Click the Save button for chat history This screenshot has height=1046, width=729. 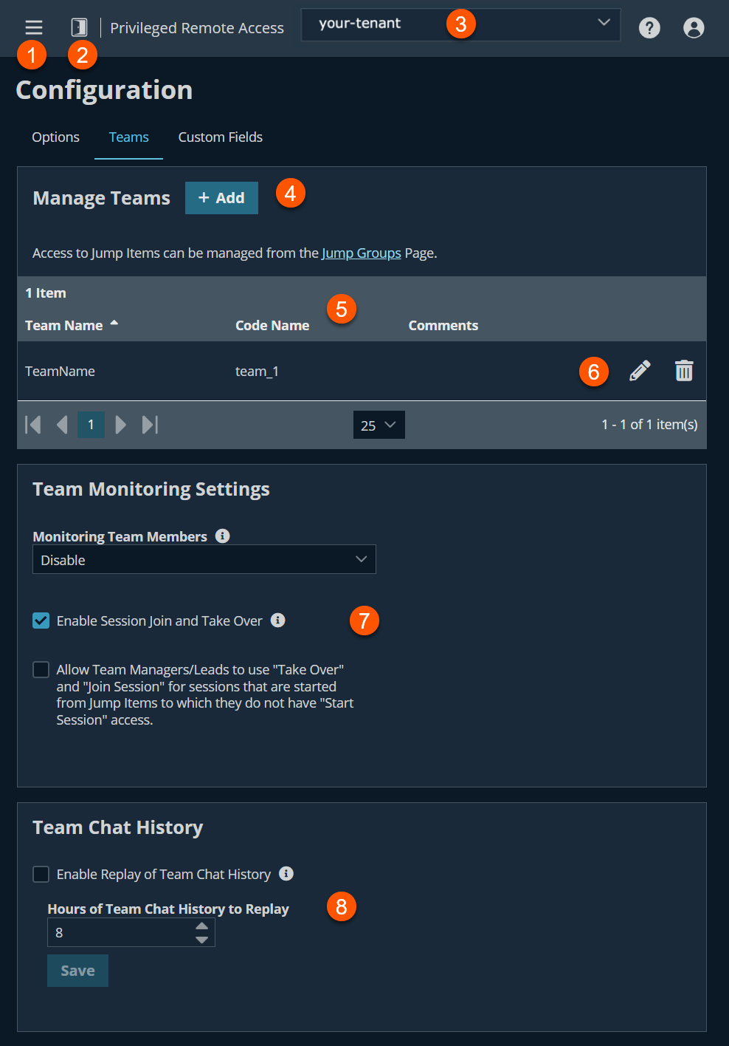(77, 971)
